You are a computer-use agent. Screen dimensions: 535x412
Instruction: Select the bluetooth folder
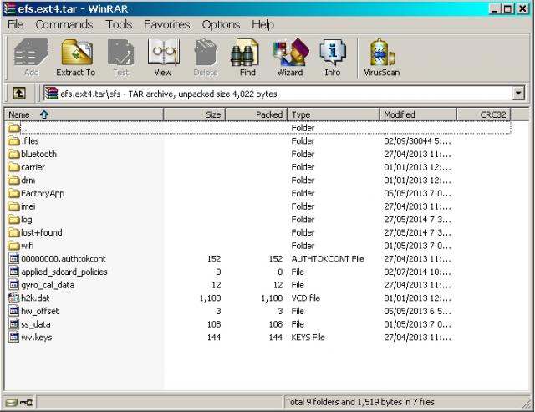(38, 155)
